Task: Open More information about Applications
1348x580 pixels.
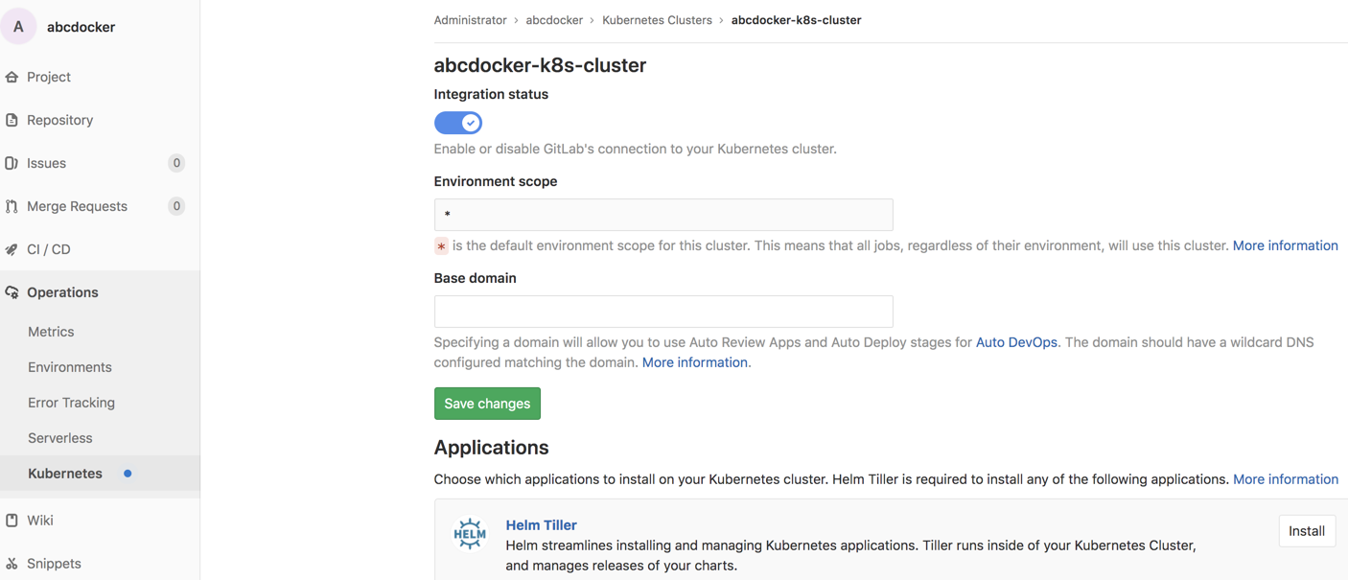Action: (x=1286, y=479)
